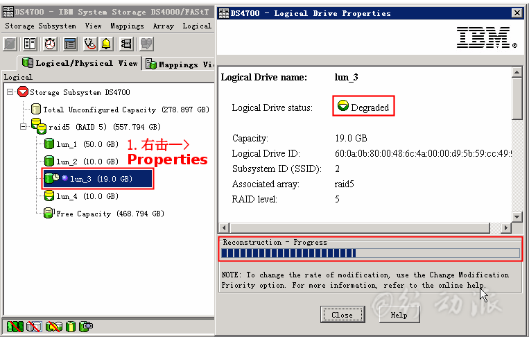Open the Array menu

164,26
